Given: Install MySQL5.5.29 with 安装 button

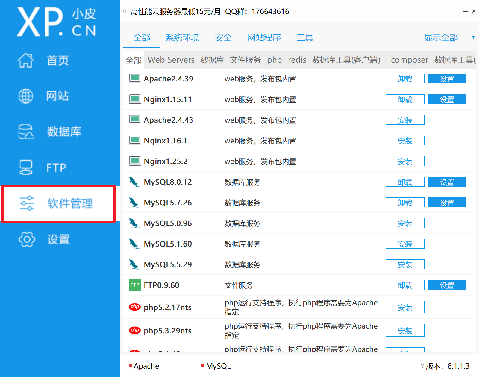Looking at the screenshot, I should pyautogui.click(x=405, y=264).
